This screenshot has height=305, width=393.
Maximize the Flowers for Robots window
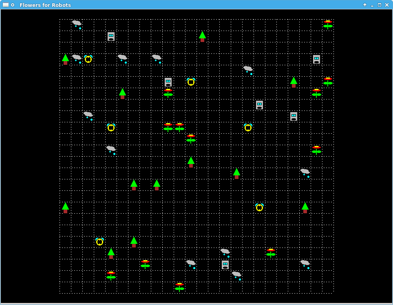pyautogui.click(x=380, y=5)
